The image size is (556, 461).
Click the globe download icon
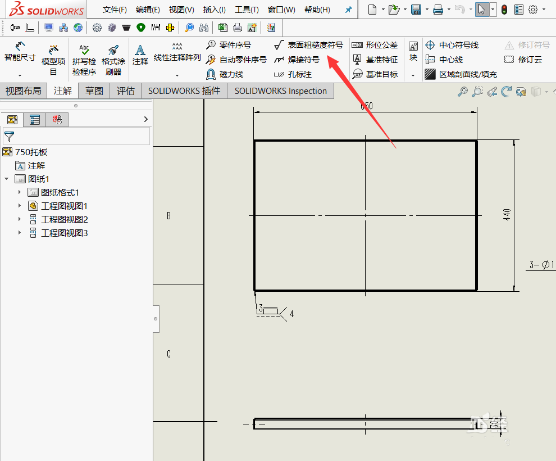[78, 28]
